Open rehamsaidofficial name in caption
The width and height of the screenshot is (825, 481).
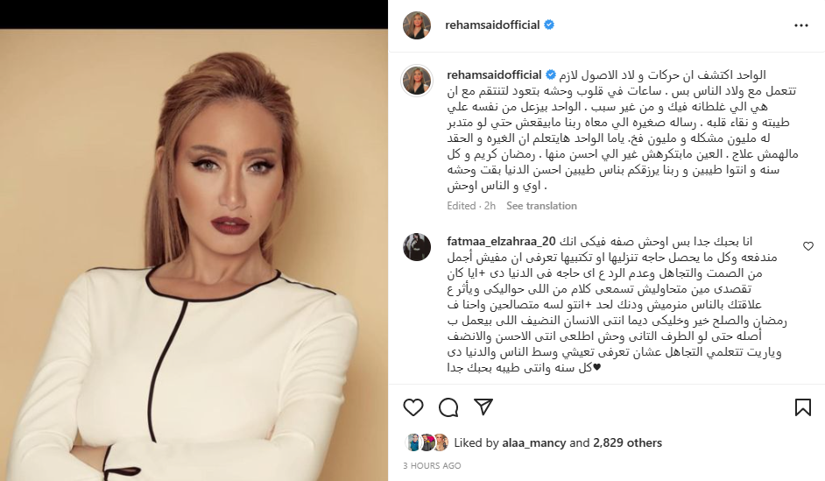point(494,74)
